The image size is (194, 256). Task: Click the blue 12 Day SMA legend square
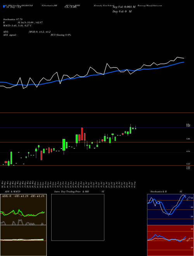pos(4,6)
